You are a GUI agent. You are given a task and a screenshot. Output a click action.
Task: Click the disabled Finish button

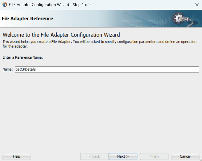(x=154, y=156)
